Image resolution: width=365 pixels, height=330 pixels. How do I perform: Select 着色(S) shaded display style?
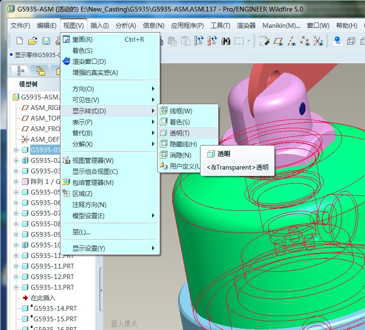[x=188, y=122]
